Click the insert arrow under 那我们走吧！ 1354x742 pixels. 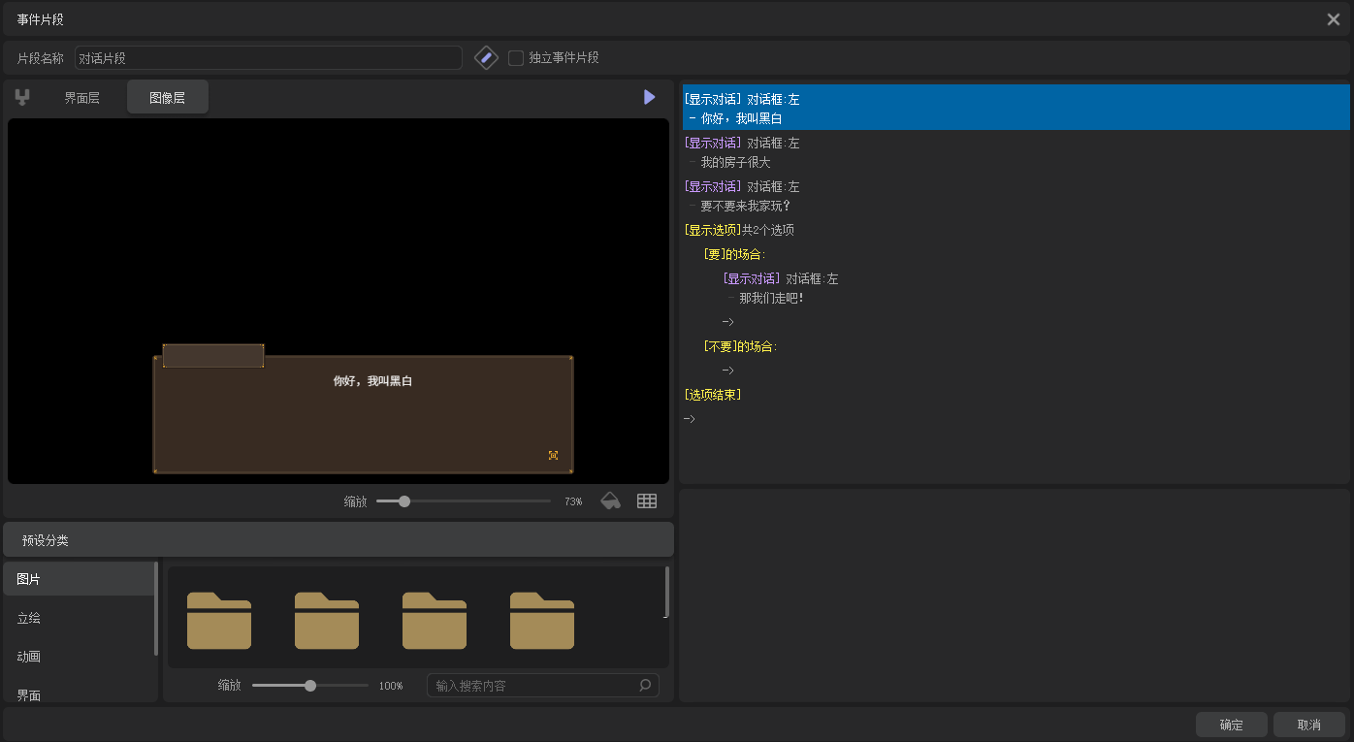click(x=728, y=322)
